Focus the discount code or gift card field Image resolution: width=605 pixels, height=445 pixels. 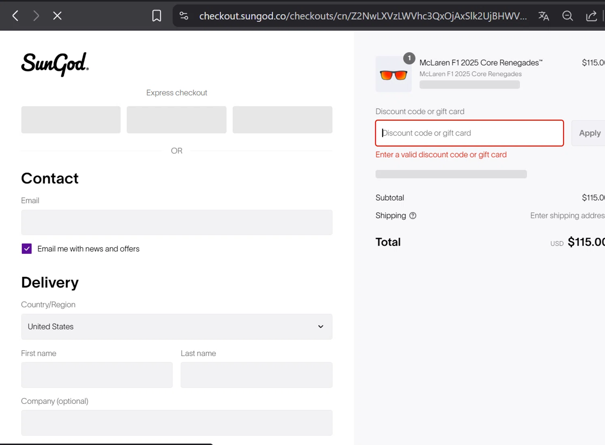[469, 133]
